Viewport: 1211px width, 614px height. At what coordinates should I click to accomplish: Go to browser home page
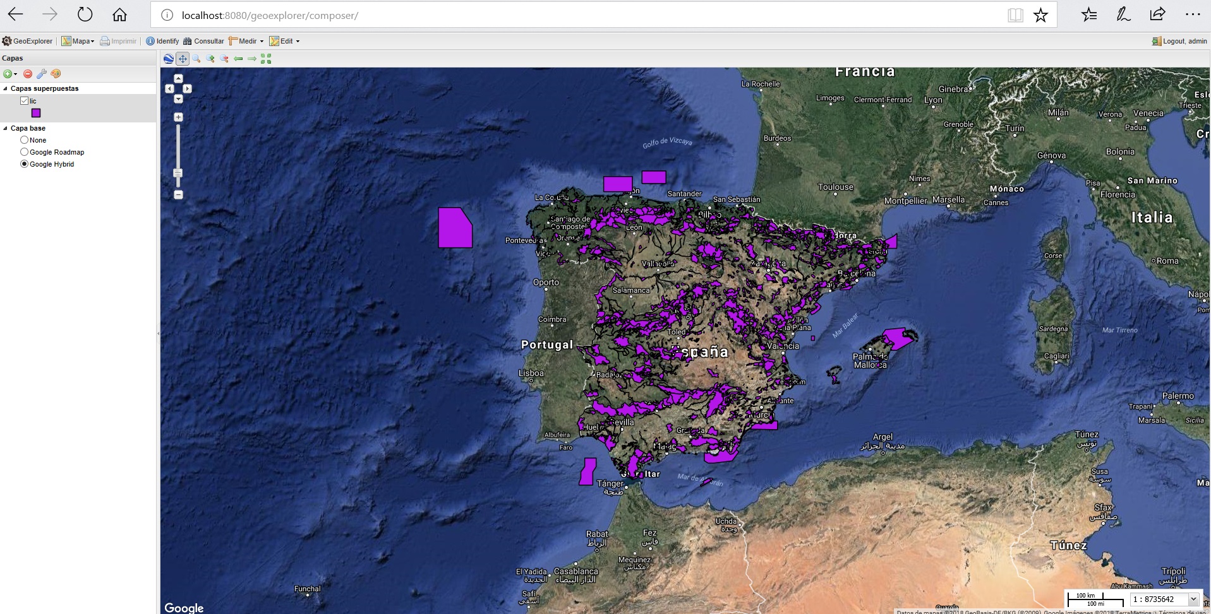[x=119, y=15]
